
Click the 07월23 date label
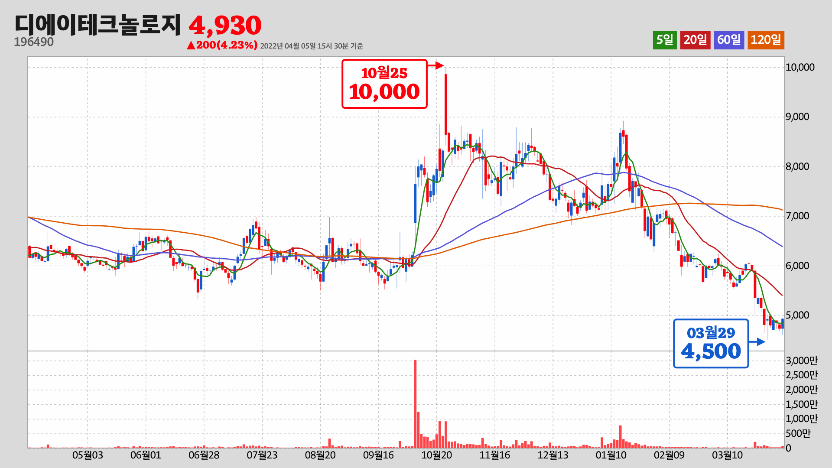tap(262, 455)
